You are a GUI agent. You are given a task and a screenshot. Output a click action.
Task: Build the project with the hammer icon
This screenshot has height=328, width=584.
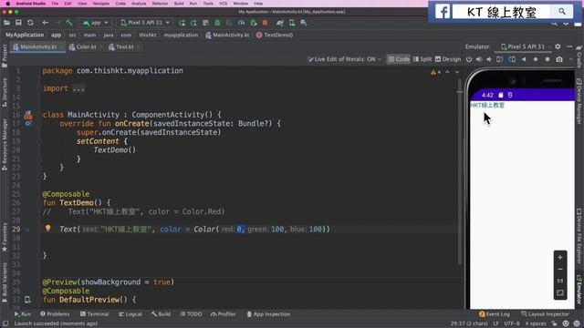pos(69,23)
